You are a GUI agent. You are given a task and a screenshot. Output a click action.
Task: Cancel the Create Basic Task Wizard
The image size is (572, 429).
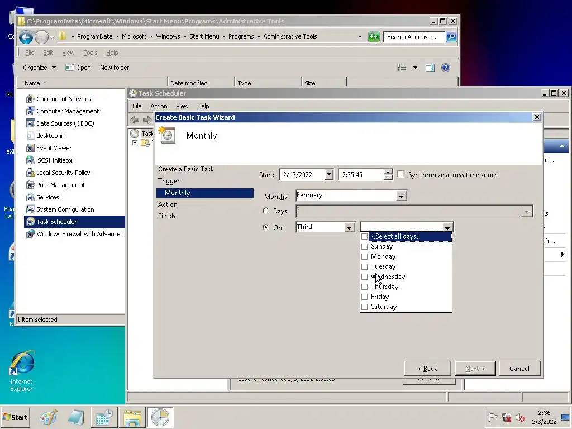[519, 369]
